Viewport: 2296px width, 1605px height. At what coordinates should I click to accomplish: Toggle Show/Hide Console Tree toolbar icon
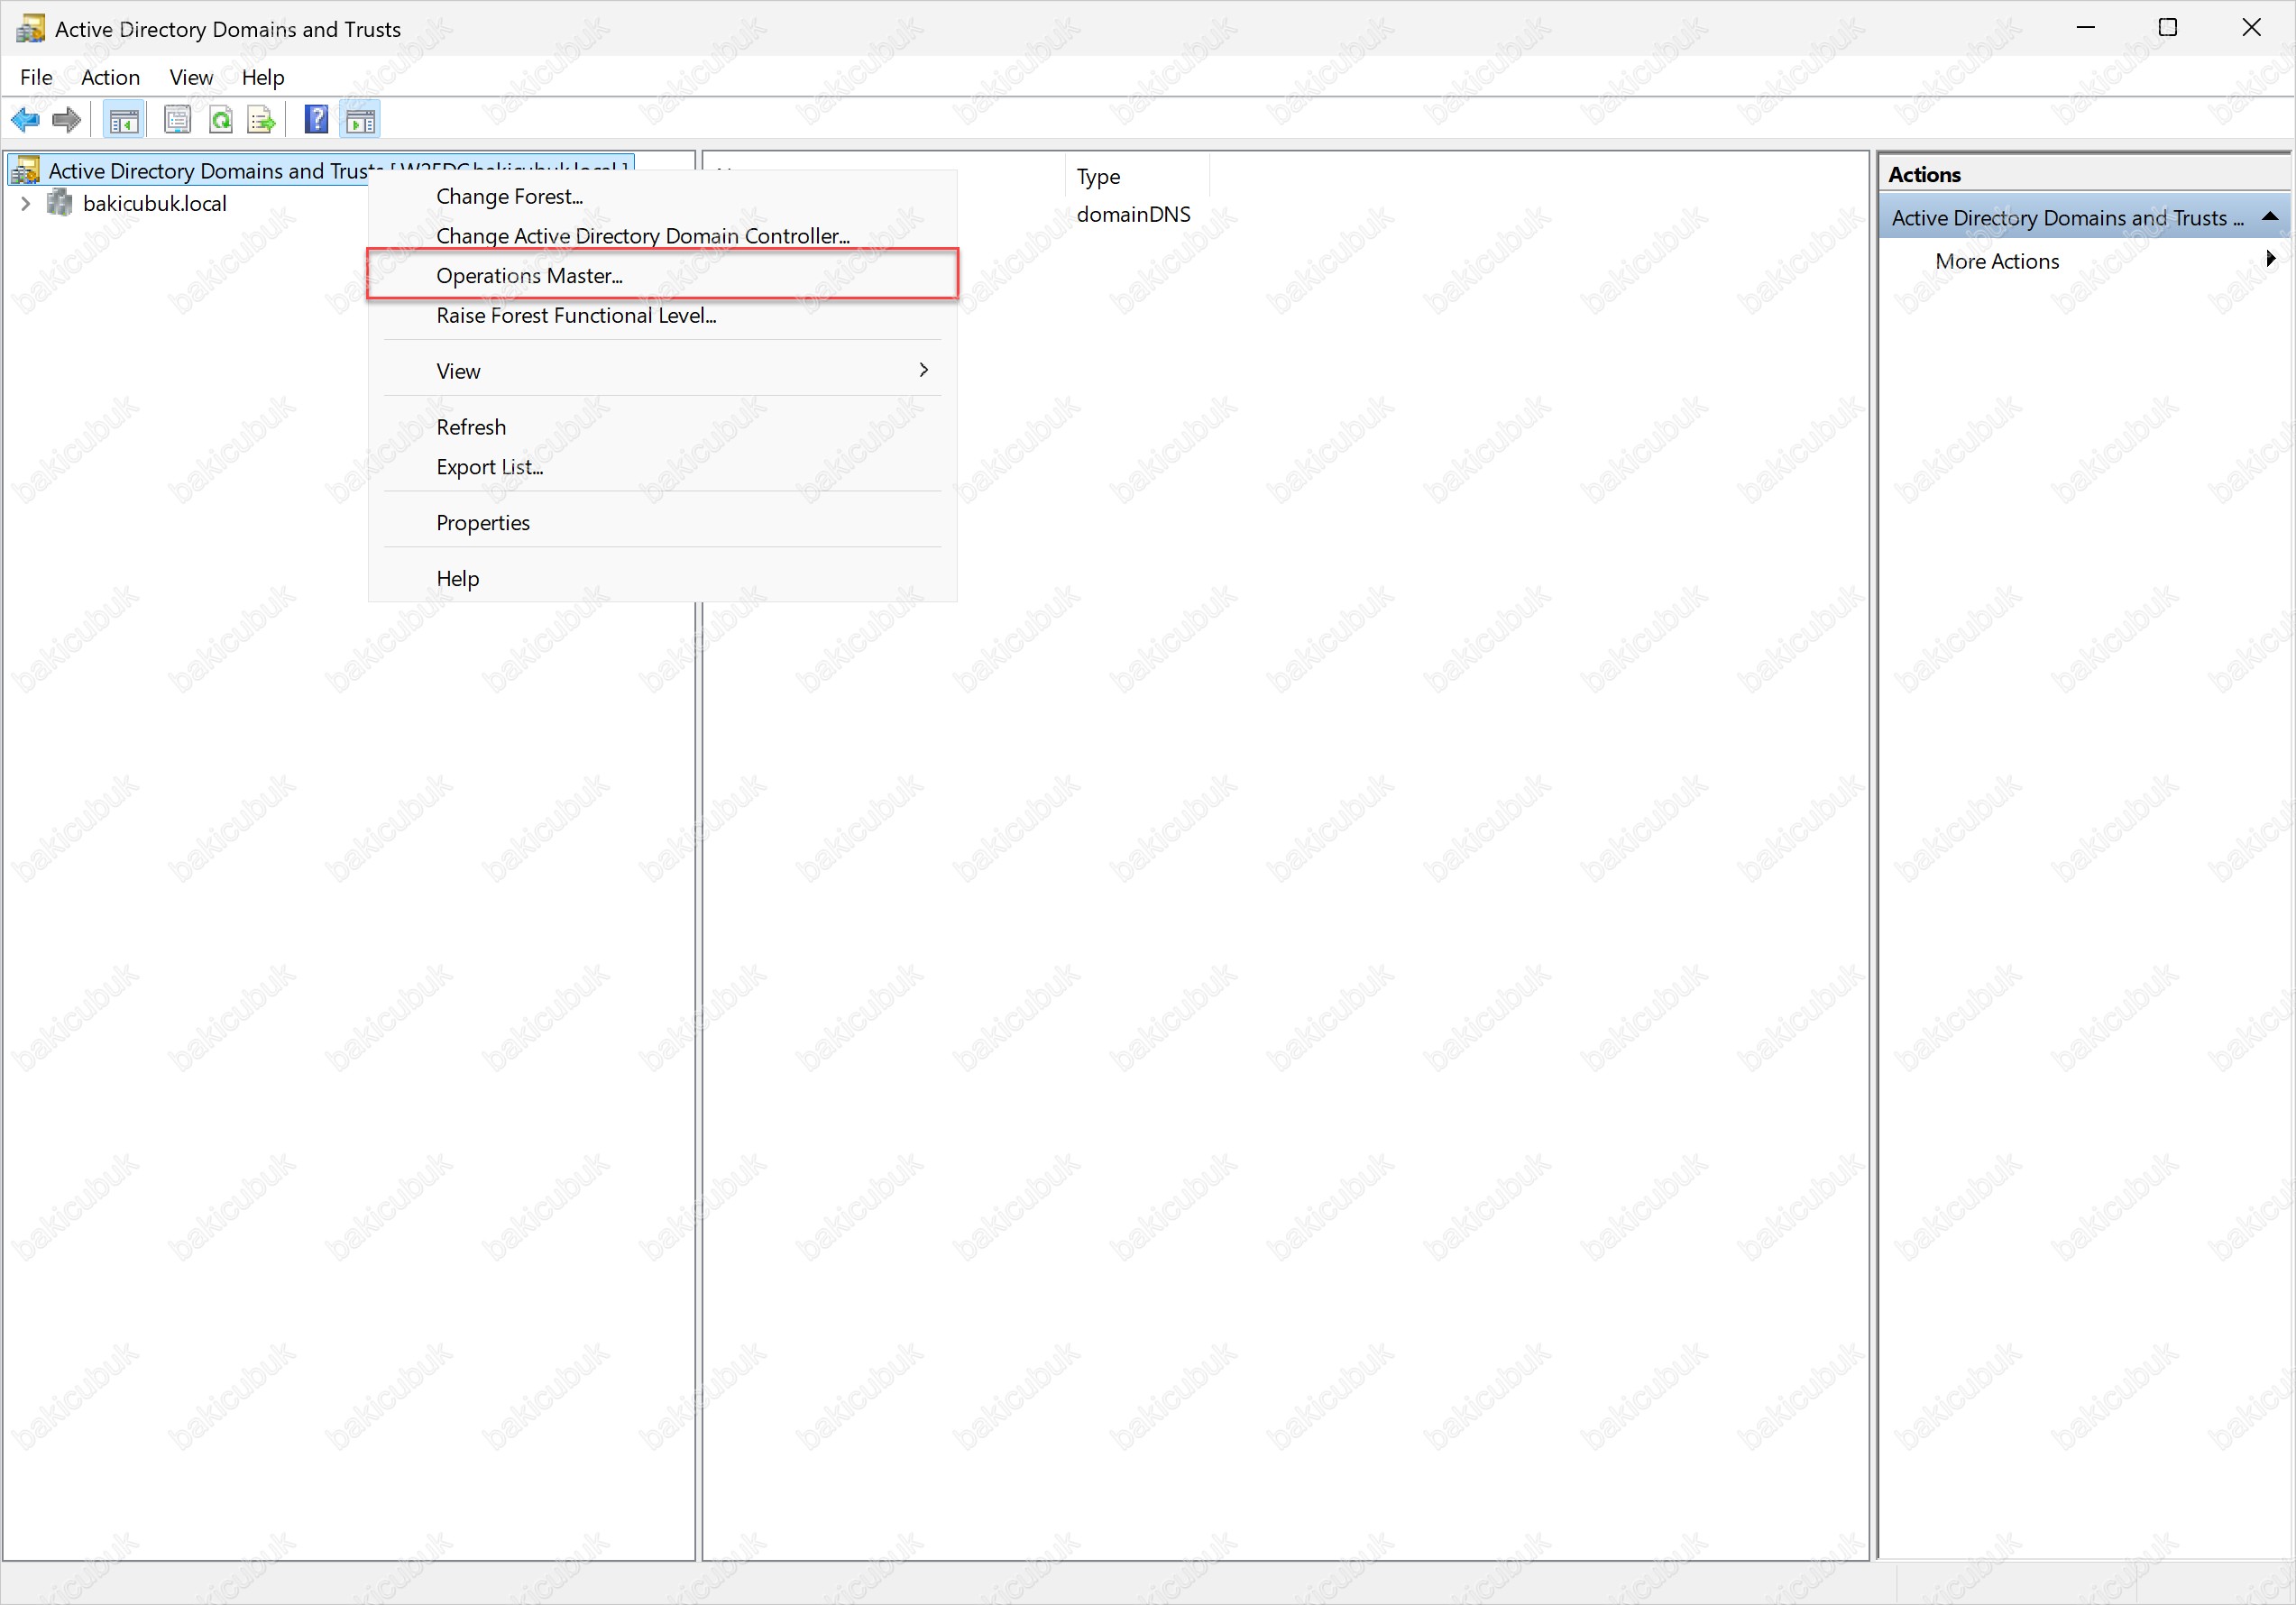[123, 120]
